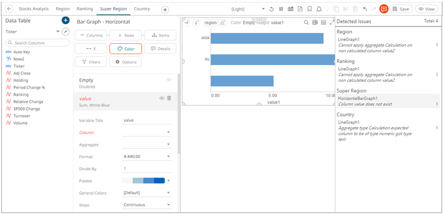Screen dimensions: 443x214
Task: Click the Detected Issues chat icon
Action: coord(383,9)
